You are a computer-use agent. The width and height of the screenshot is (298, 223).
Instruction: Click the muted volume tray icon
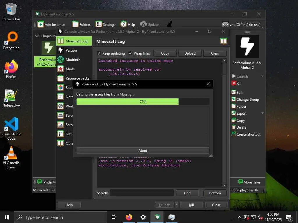260,217
